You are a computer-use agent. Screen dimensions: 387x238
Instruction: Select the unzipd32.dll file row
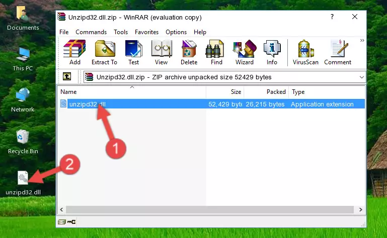212,104
